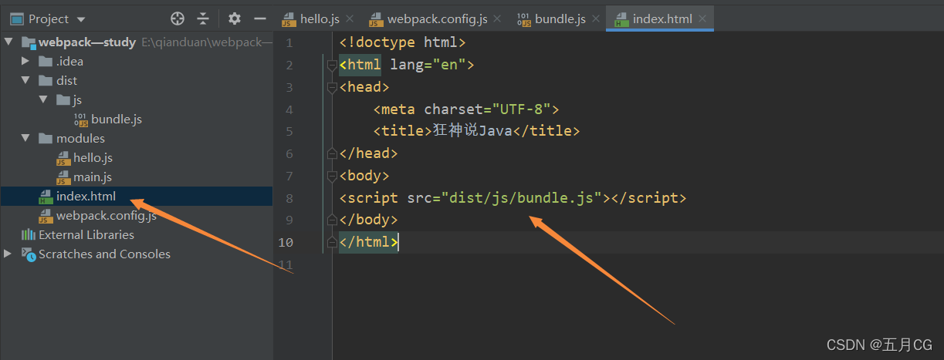
Task: Click the closing html tag on line 10
Action: [x=368, y=242]
